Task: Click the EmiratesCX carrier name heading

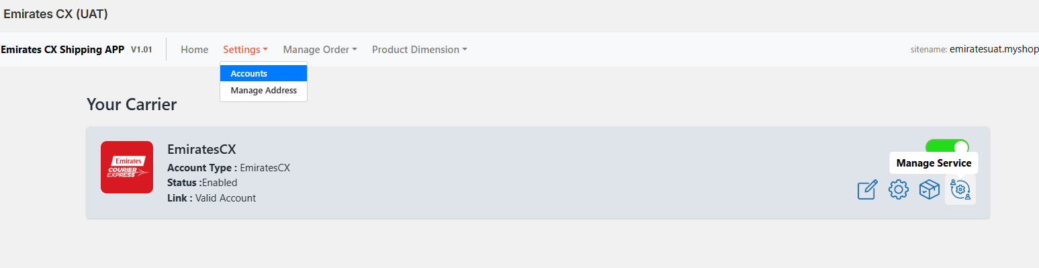Action: [x=201, y=150]
